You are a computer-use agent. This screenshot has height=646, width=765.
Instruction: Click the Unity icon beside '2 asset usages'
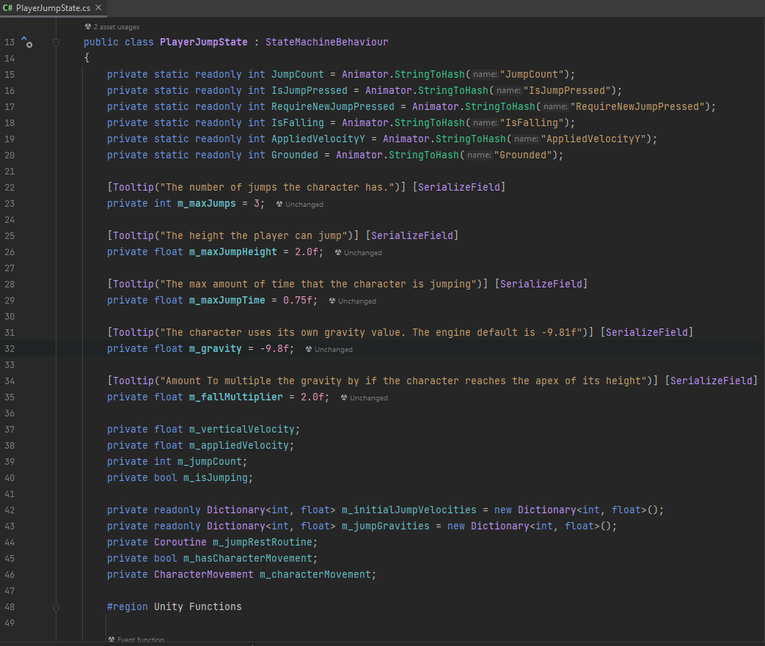[x=88, y=27]
